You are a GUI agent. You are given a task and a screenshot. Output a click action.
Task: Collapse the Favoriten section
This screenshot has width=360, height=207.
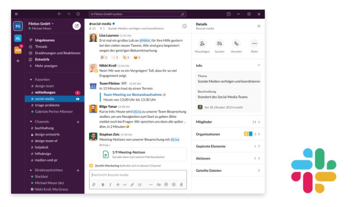(x=31, y=80)
